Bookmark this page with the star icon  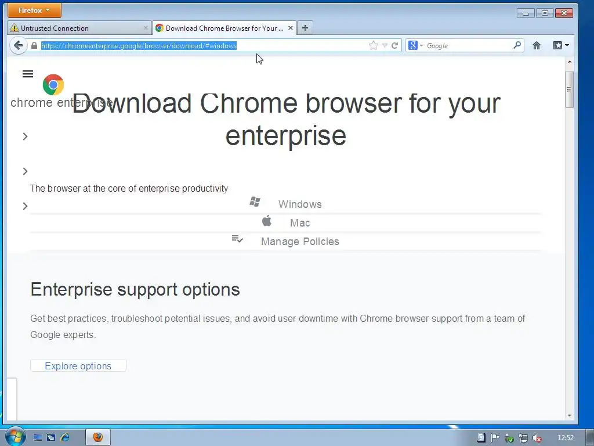pos(374,45)
